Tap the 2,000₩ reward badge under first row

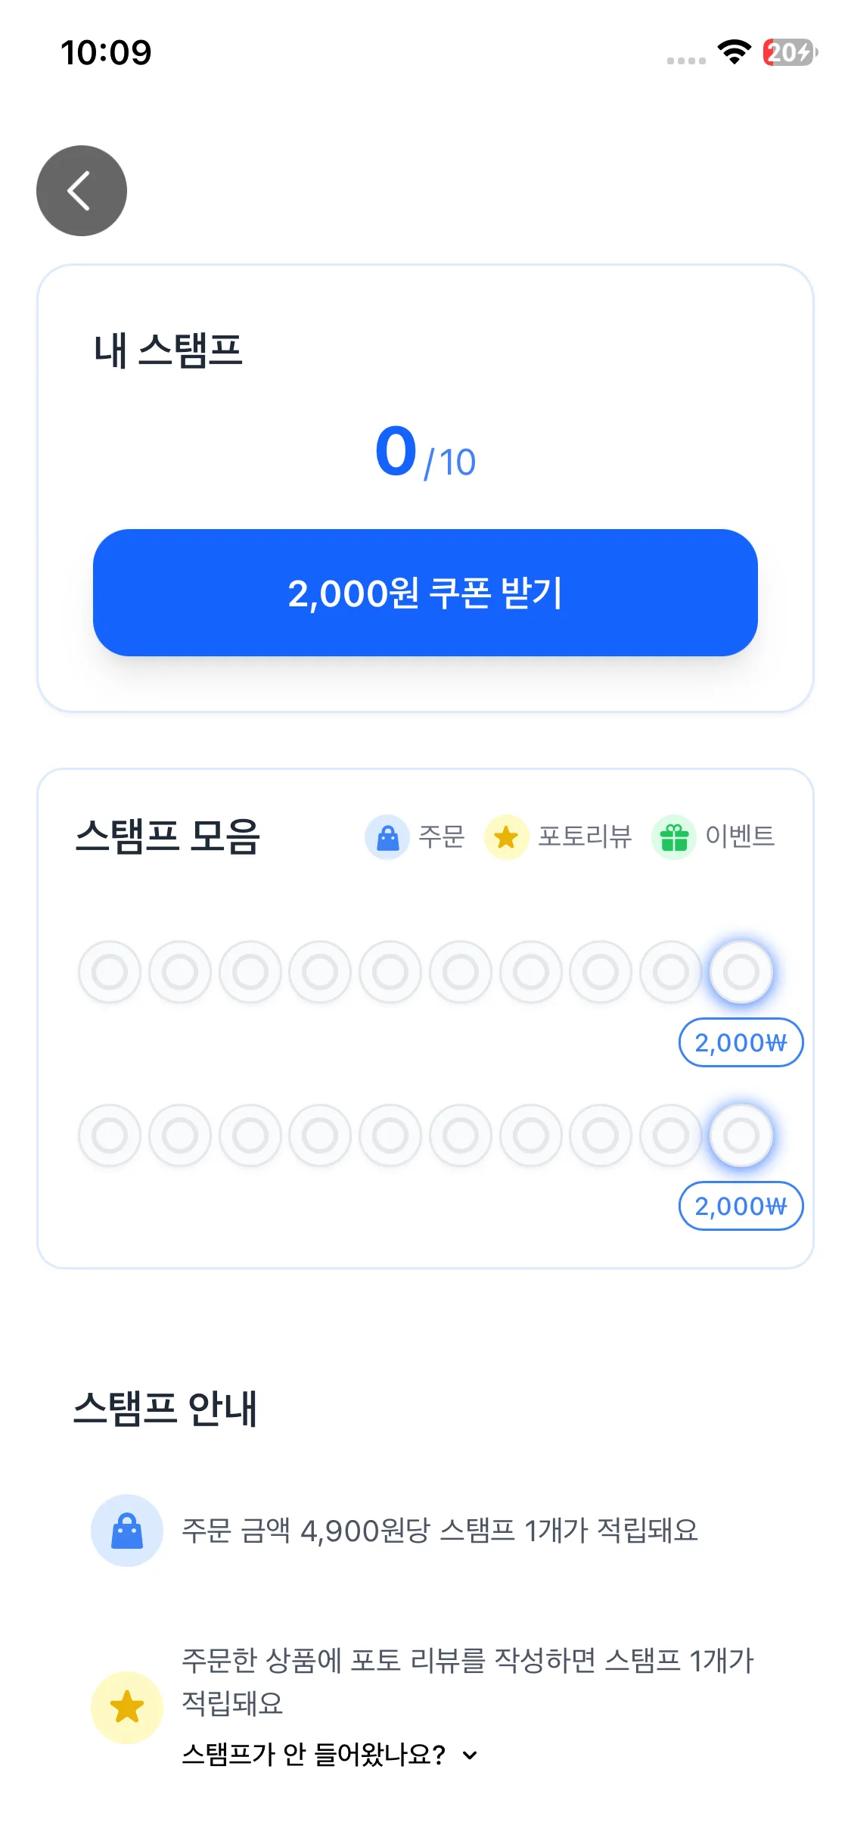coord(741,1042)
